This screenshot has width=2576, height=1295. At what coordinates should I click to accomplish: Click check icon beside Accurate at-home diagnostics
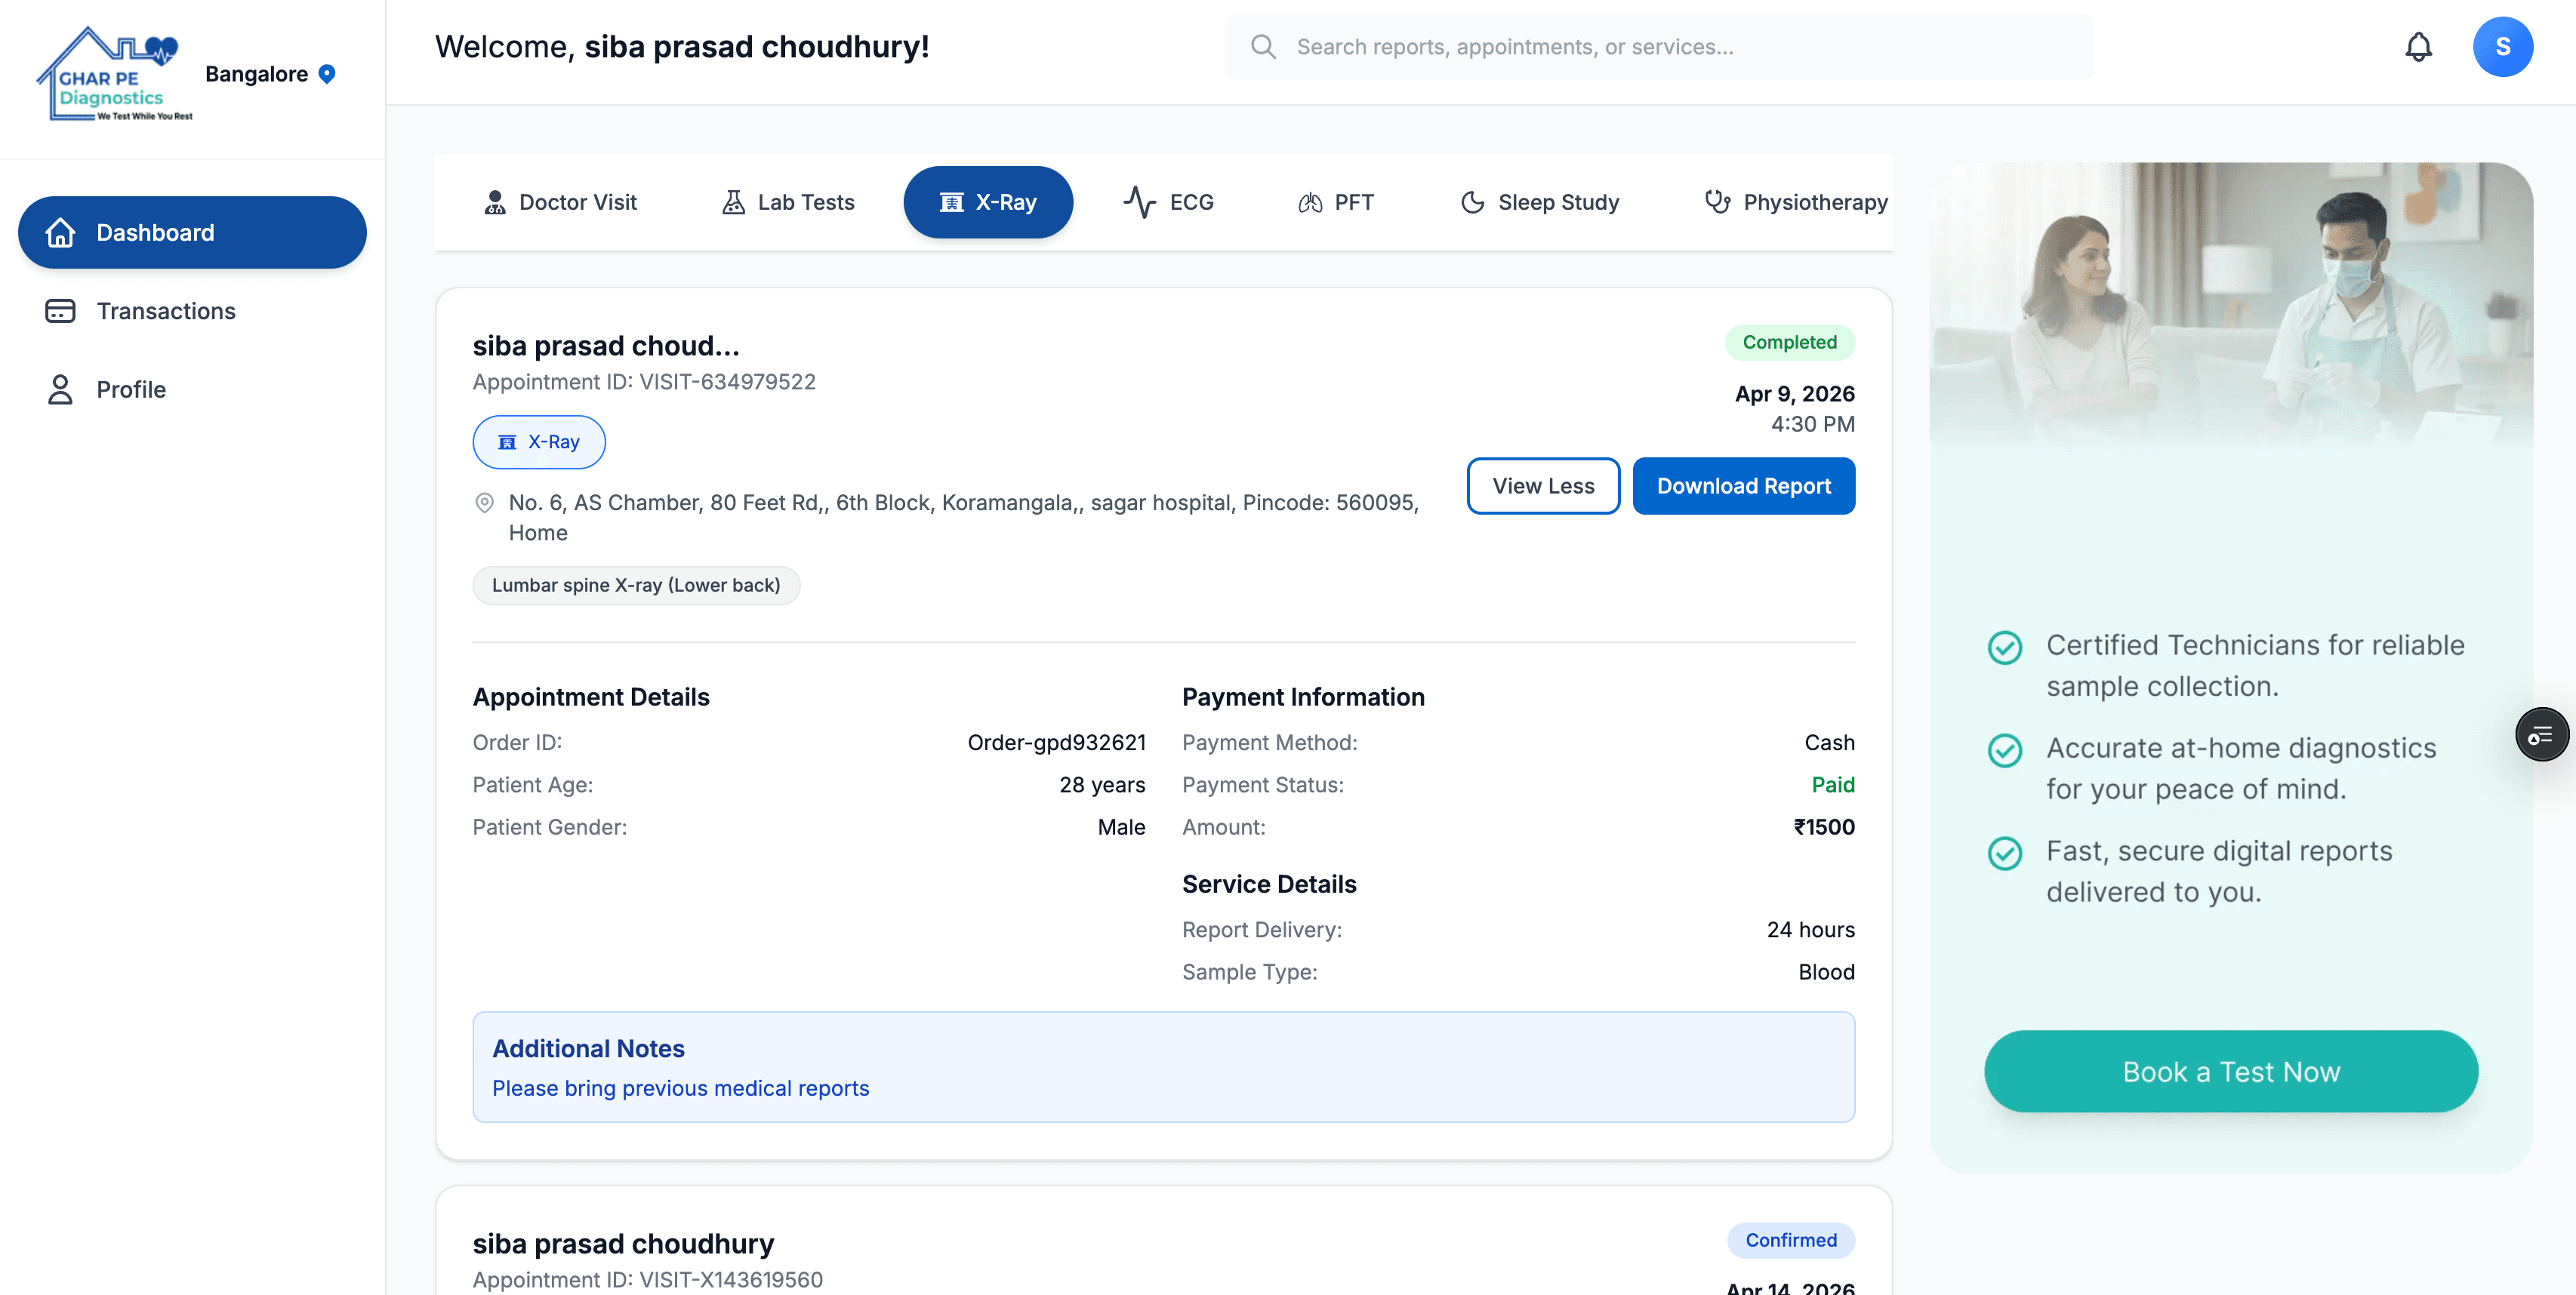[2004, 750]
